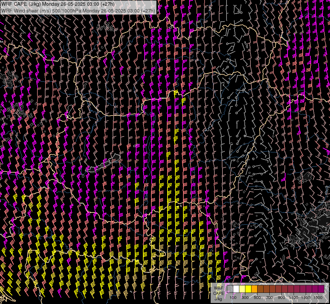The image size is (330, 304).
Task: Click the 500 legend value
Action: click(x=257, y=298)
